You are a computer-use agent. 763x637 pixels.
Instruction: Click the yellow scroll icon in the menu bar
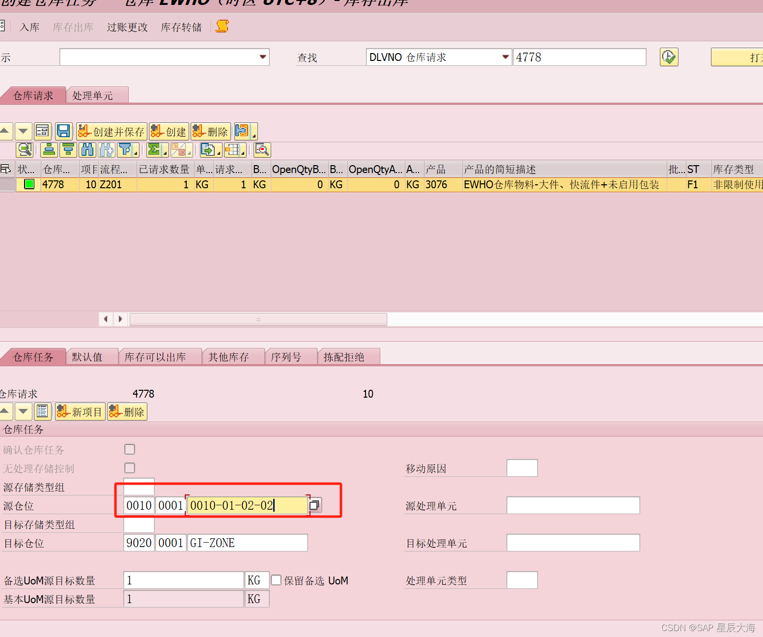point(223,27)
